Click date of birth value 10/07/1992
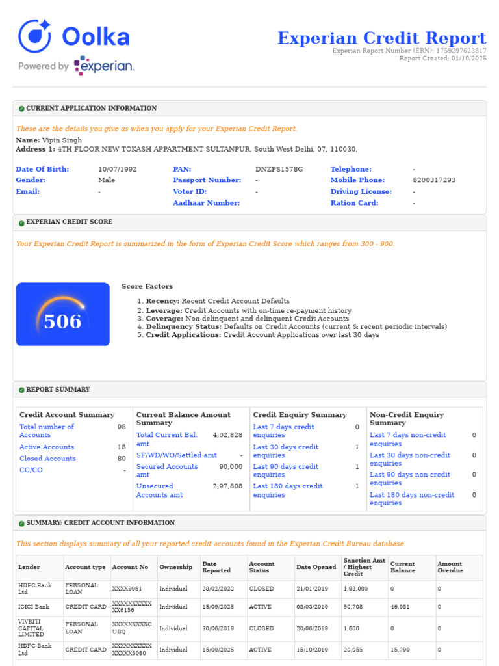499x666 pixels. point(117,169)
